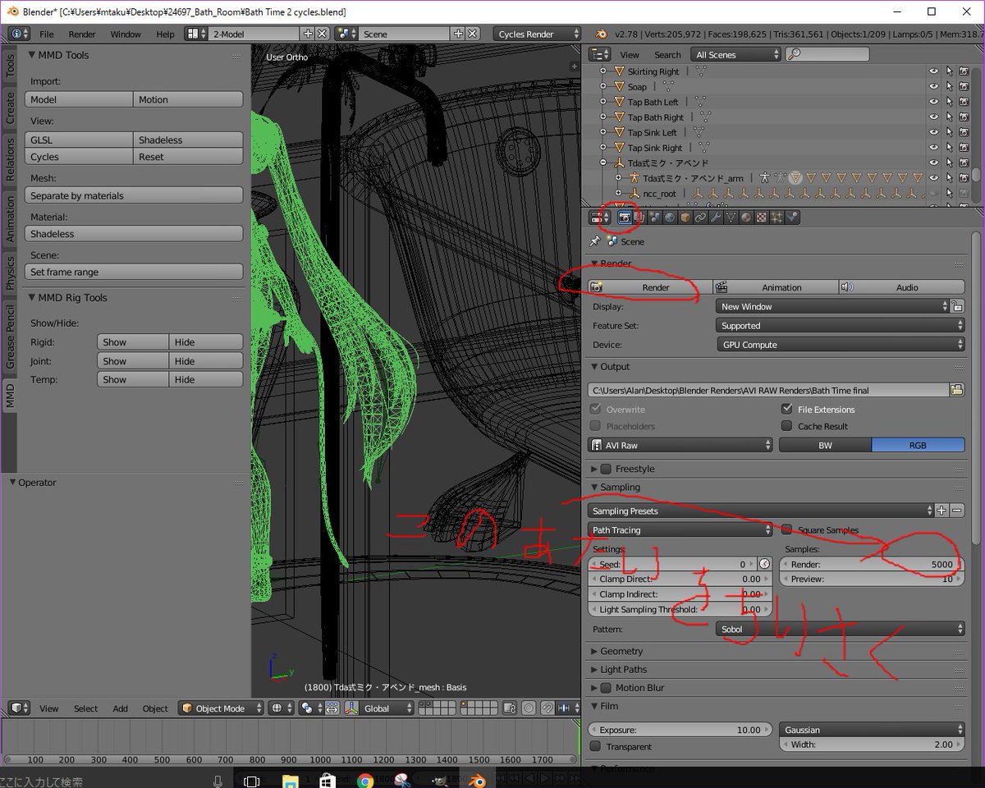985x788 pixels.
Task: Open the Feature Set Supported dropdown
Action: pos(841,326)
